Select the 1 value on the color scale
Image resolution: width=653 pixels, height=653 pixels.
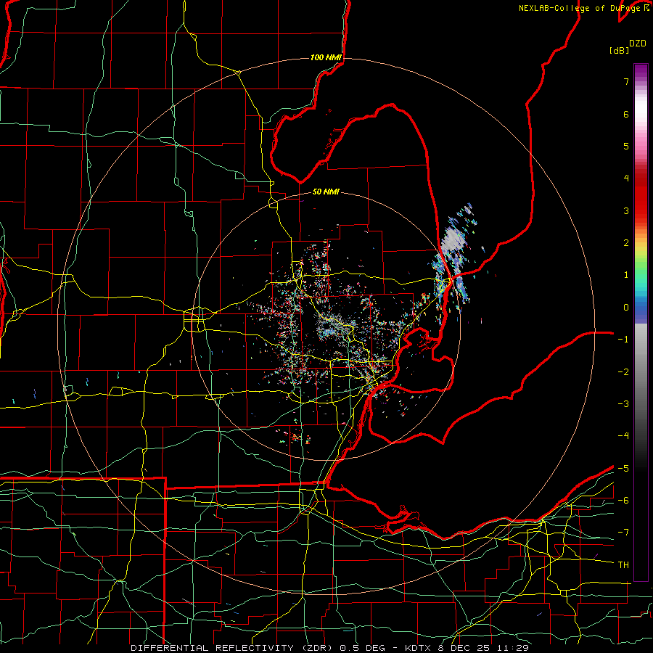click(626, 275)
